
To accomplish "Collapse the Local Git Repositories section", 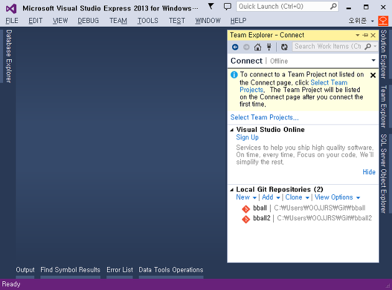I will coord(231,190).
